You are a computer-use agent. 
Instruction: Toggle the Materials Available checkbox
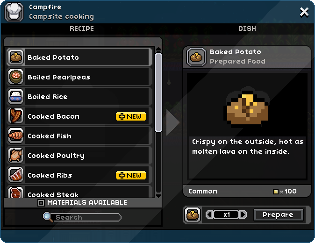[41, 203]
